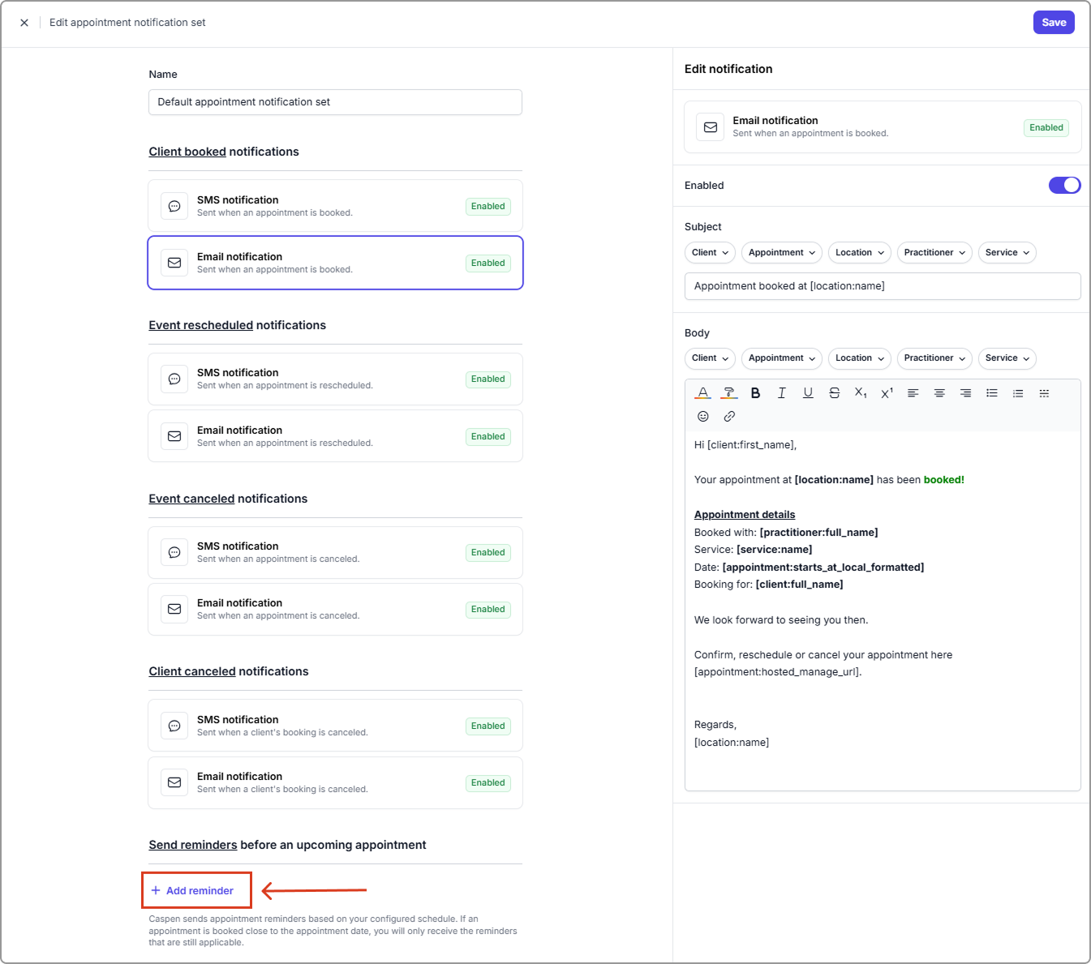This screenshot has width=1091, height=964.
Task: Select SMS notification under Client booked
Action: 335,206
